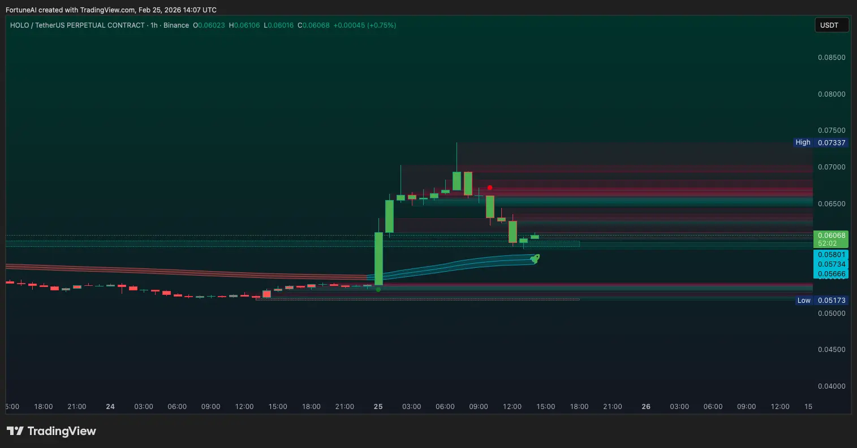857x448 pixels.
Task: Click the red dot signal marker
Action: coord(490,188)
